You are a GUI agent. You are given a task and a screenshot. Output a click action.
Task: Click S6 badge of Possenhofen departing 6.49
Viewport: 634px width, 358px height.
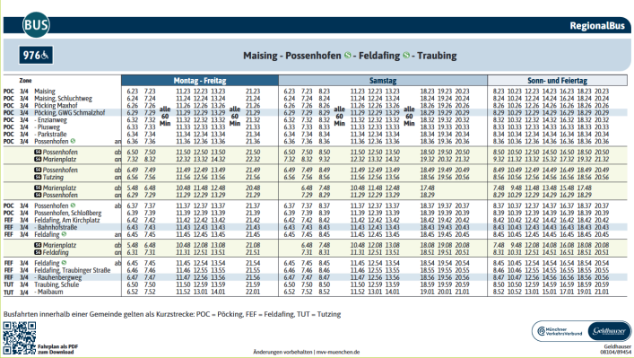(x=38, y=170)
